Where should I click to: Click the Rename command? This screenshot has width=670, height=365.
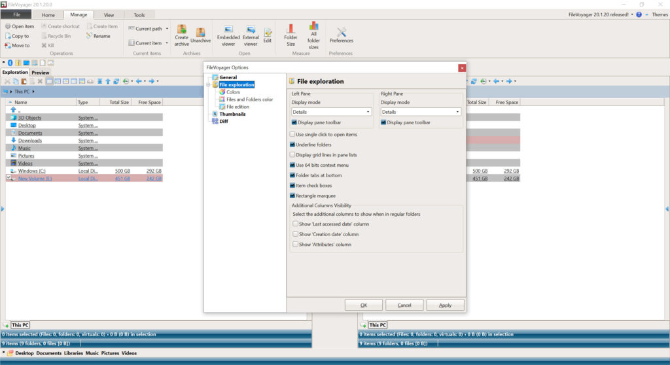click(98, 36)
